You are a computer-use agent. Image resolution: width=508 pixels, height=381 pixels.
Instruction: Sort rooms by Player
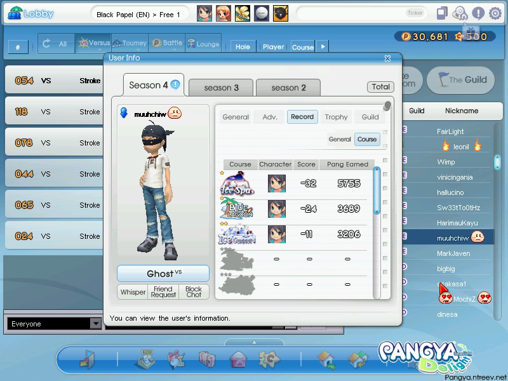click(x=274, y=46)
